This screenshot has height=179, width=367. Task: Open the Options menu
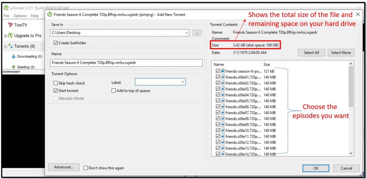coord(20,16)
